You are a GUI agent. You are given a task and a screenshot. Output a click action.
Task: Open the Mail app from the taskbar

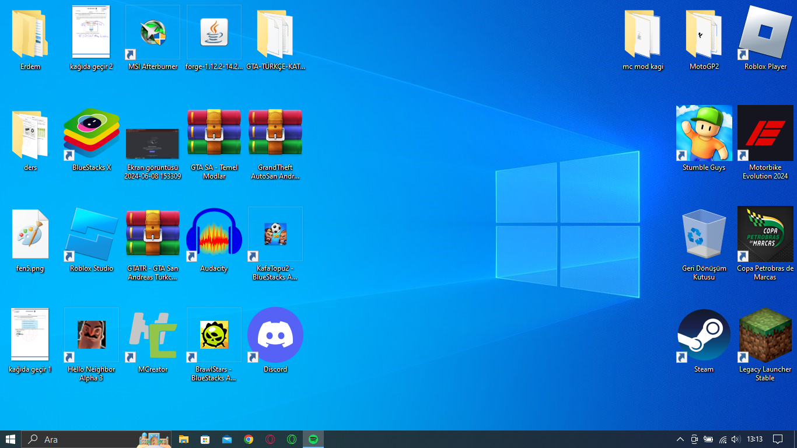tap(227, 439)
